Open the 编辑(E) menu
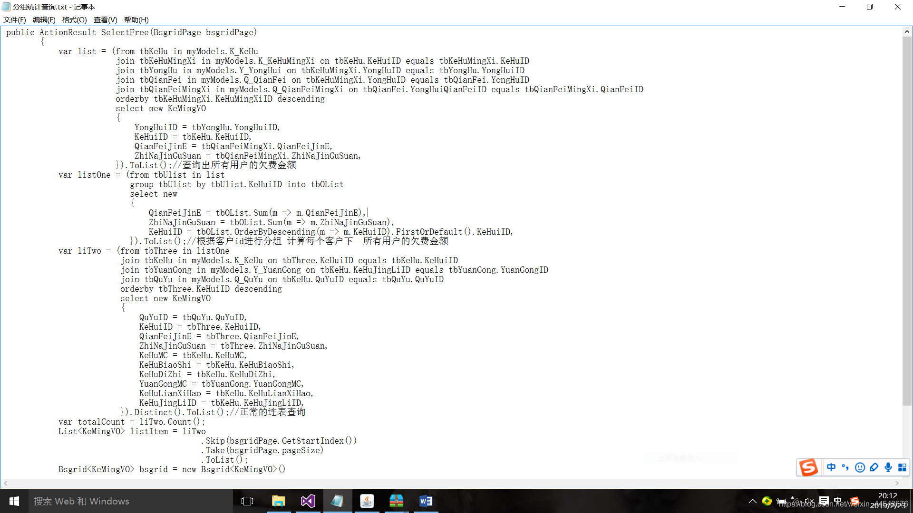 tap(44, 20)
